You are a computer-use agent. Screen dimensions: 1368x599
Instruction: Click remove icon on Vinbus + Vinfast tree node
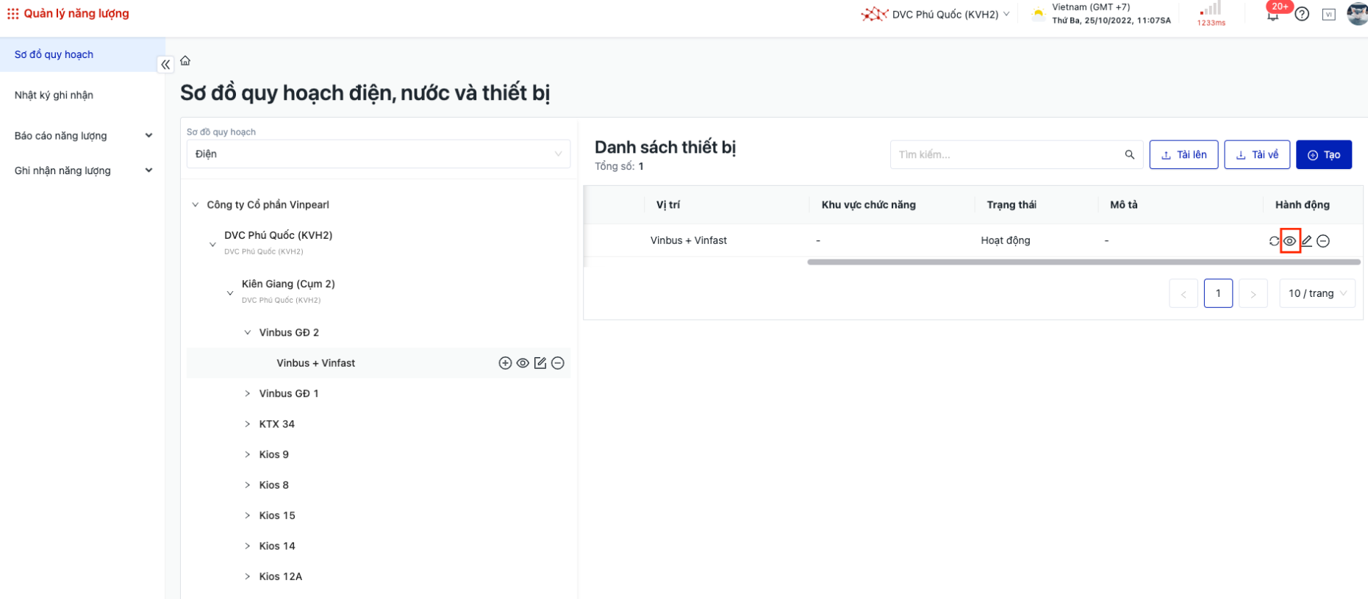coord(558,363)
